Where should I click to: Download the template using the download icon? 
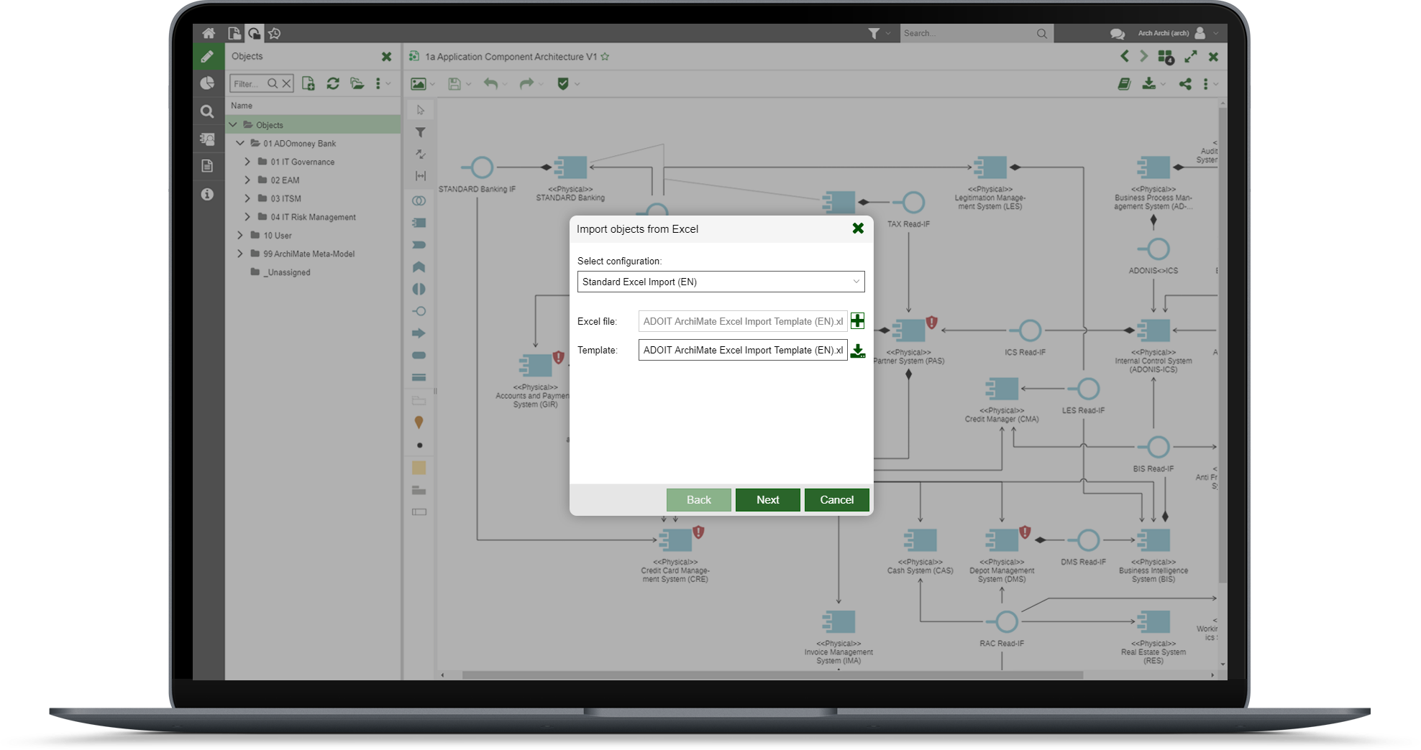tap(857, 351)
